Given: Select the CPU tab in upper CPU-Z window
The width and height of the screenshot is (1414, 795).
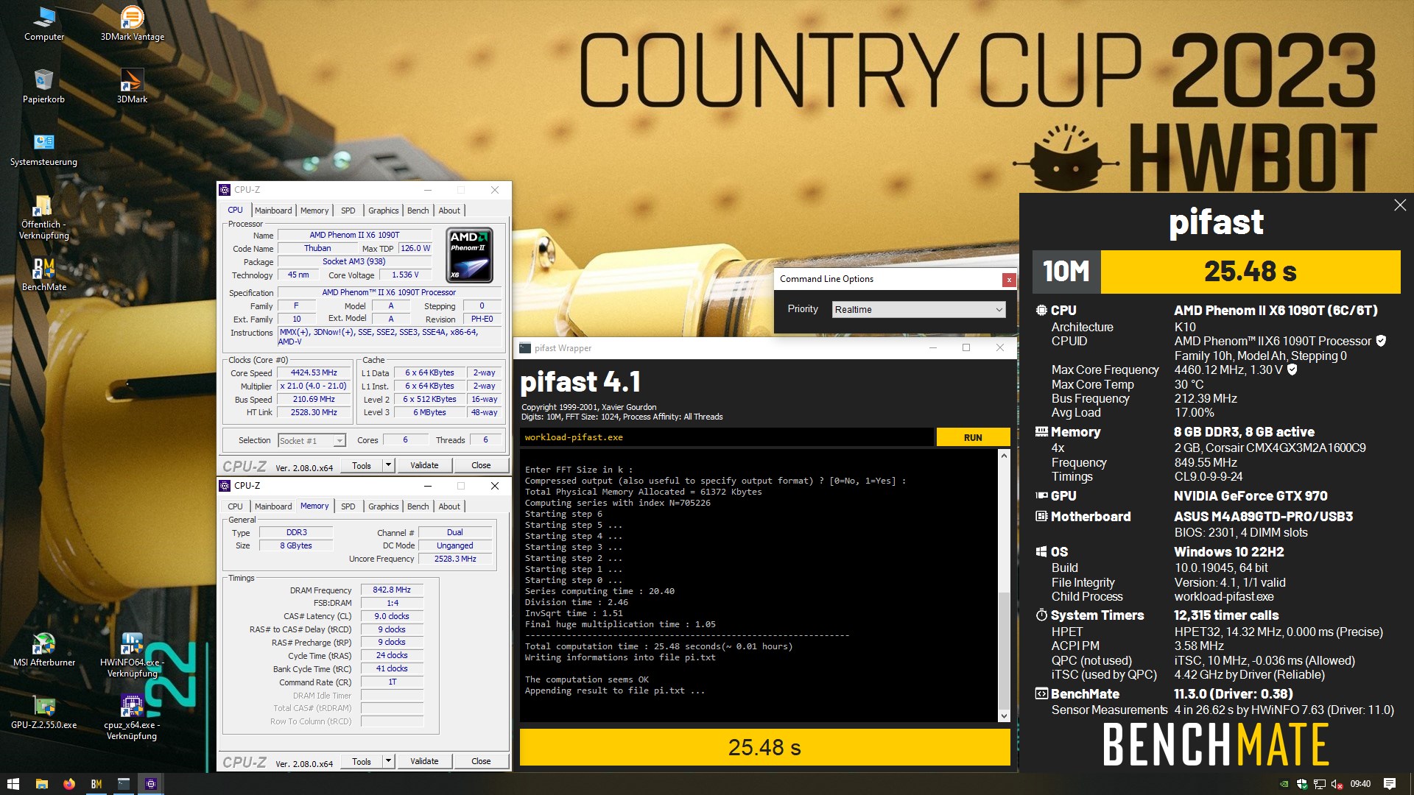Looking at the screenshot, I should tap(235, 211).
